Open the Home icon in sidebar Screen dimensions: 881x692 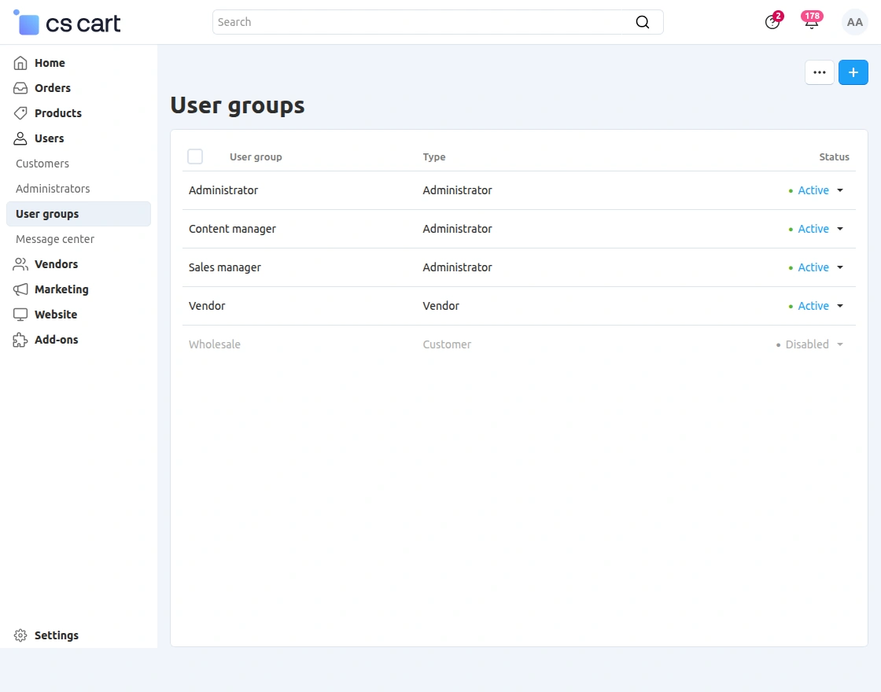(19, 63)
